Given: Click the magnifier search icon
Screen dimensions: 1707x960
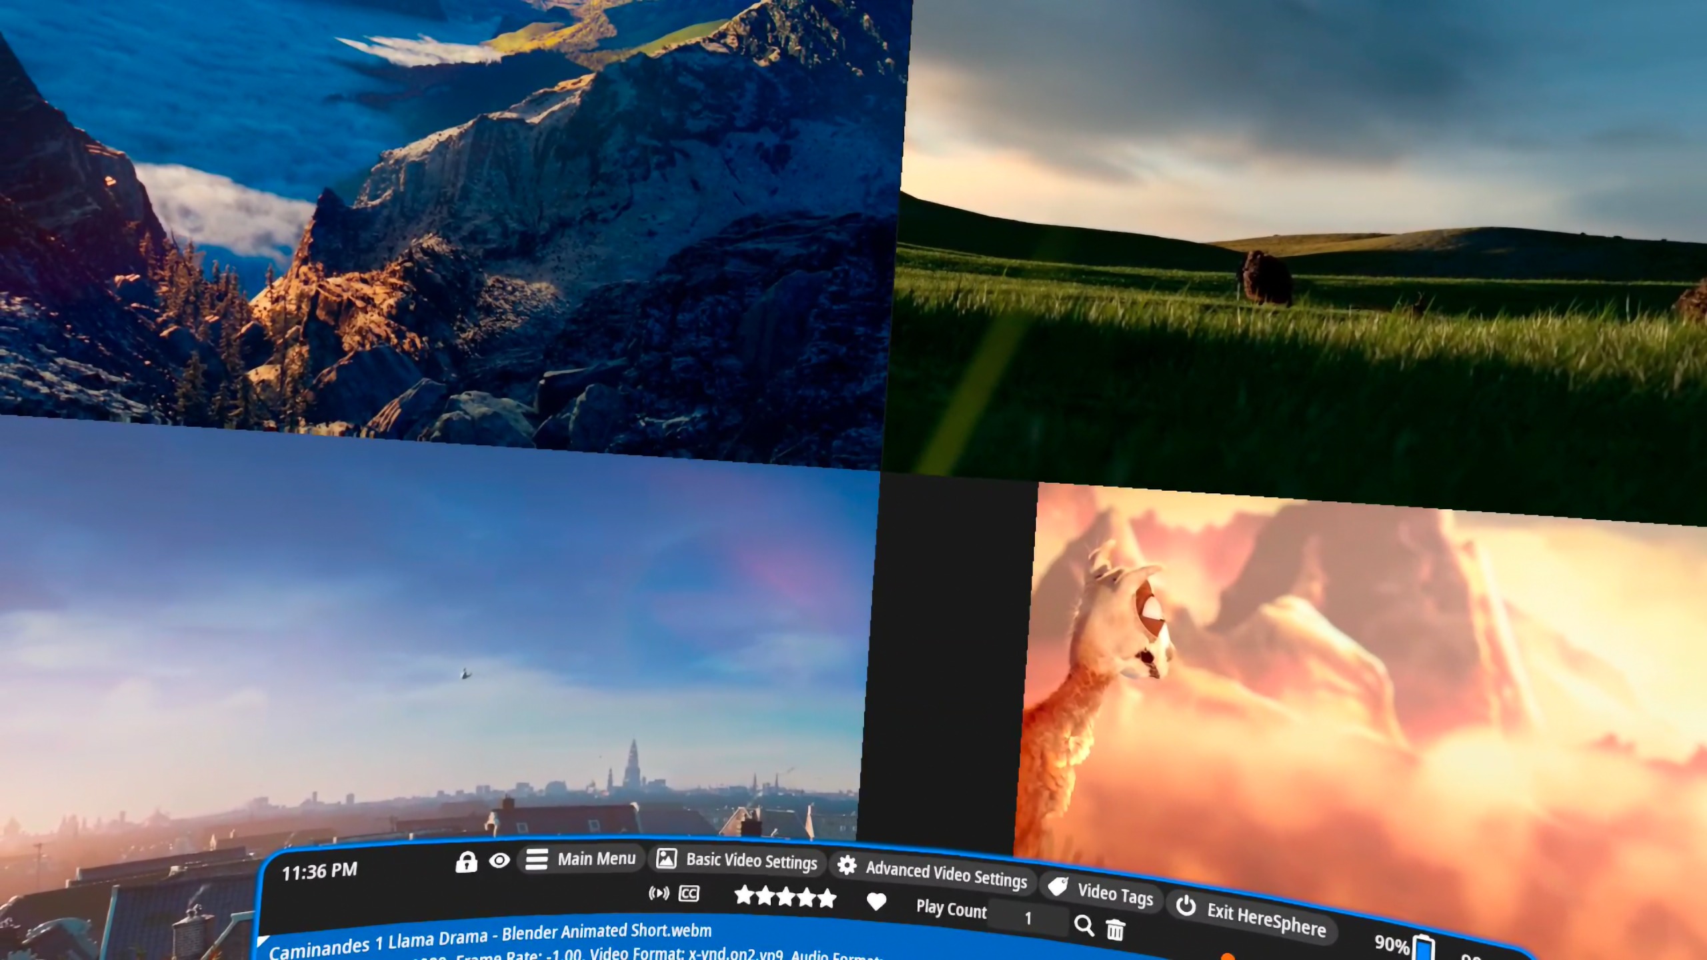Looking at the screenshot, I should coord(1084,925).
